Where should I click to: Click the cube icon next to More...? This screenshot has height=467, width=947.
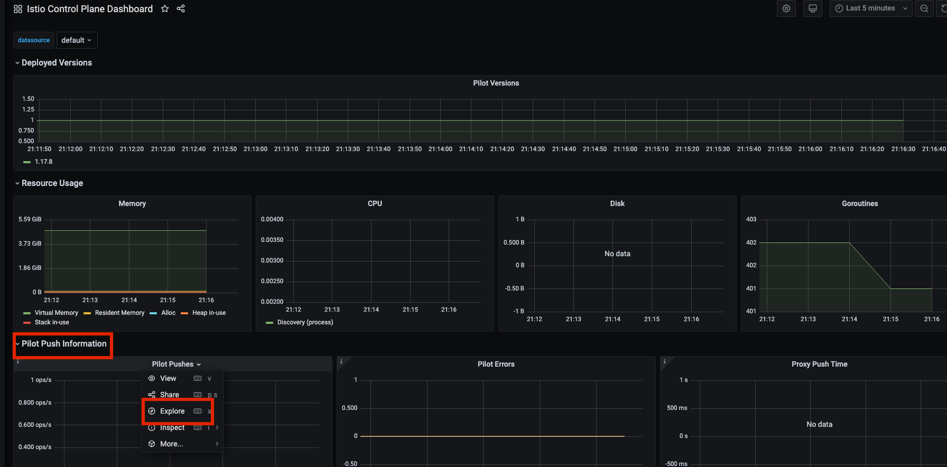pos(152,444)
